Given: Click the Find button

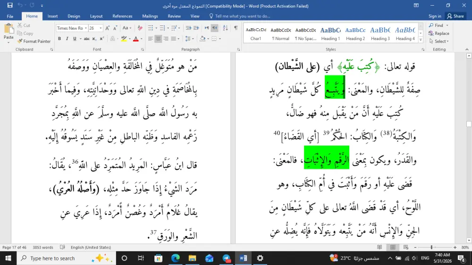Looking at the screenshot, I should (x=436, y=25).
